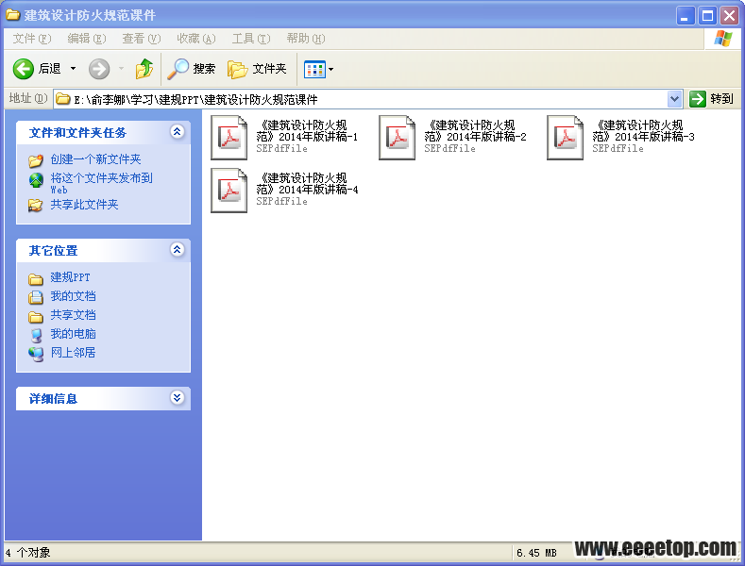Click the Windows flag logo
The image size is (745, 566).
pyautogui.click(x=722, y=39)
